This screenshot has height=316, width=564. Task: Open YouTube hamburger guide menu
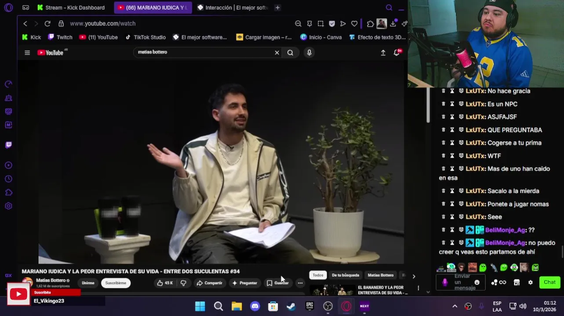click(27, 53)
